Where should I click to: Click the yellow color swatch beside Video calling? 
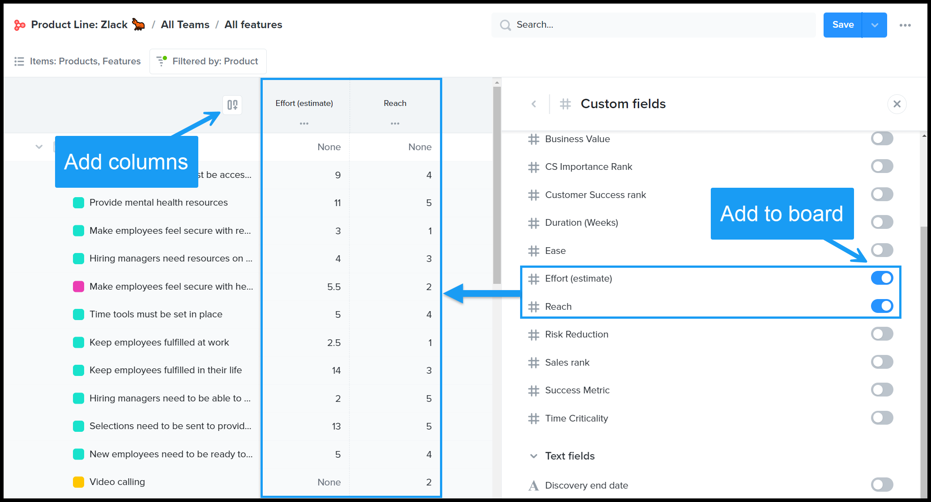point(78,482)
